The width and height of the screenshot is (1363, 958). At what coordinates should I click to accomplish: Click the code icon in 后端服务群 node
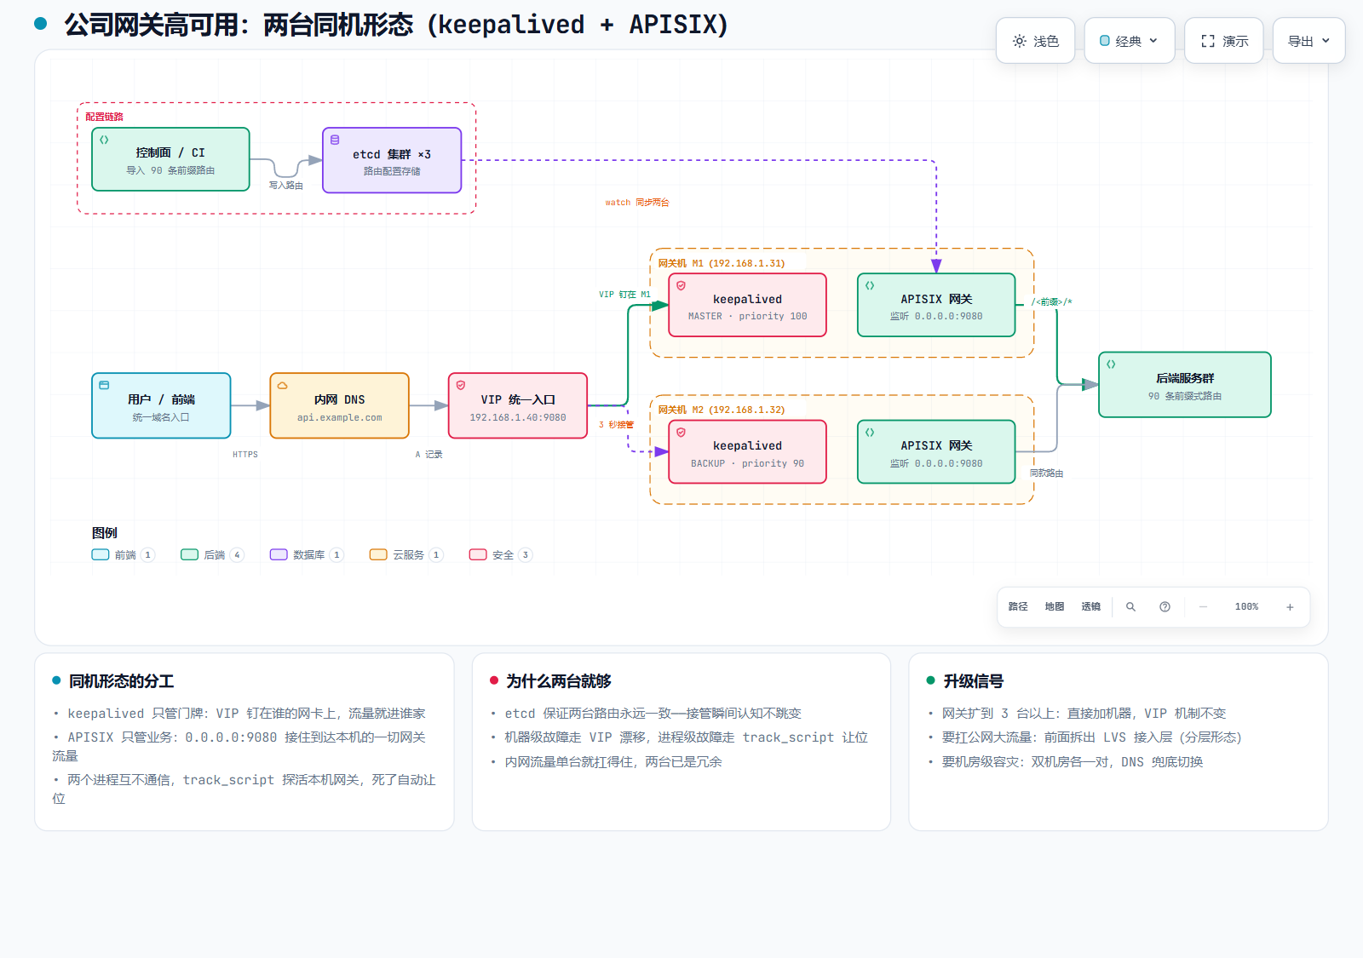click(1111, 364)
